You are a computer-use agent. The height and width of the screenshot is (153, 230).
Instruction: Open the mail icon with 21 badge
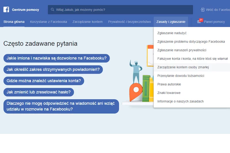[200, 21]
